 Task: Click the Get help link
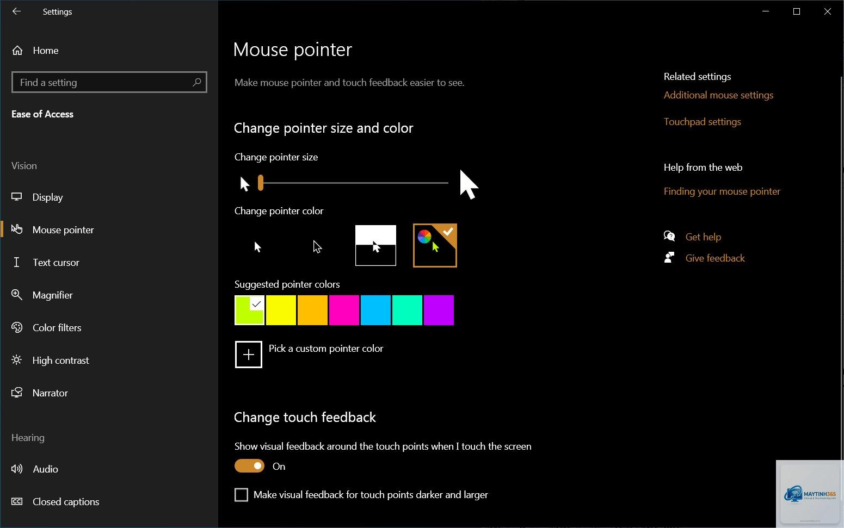[x=703, y=237]
